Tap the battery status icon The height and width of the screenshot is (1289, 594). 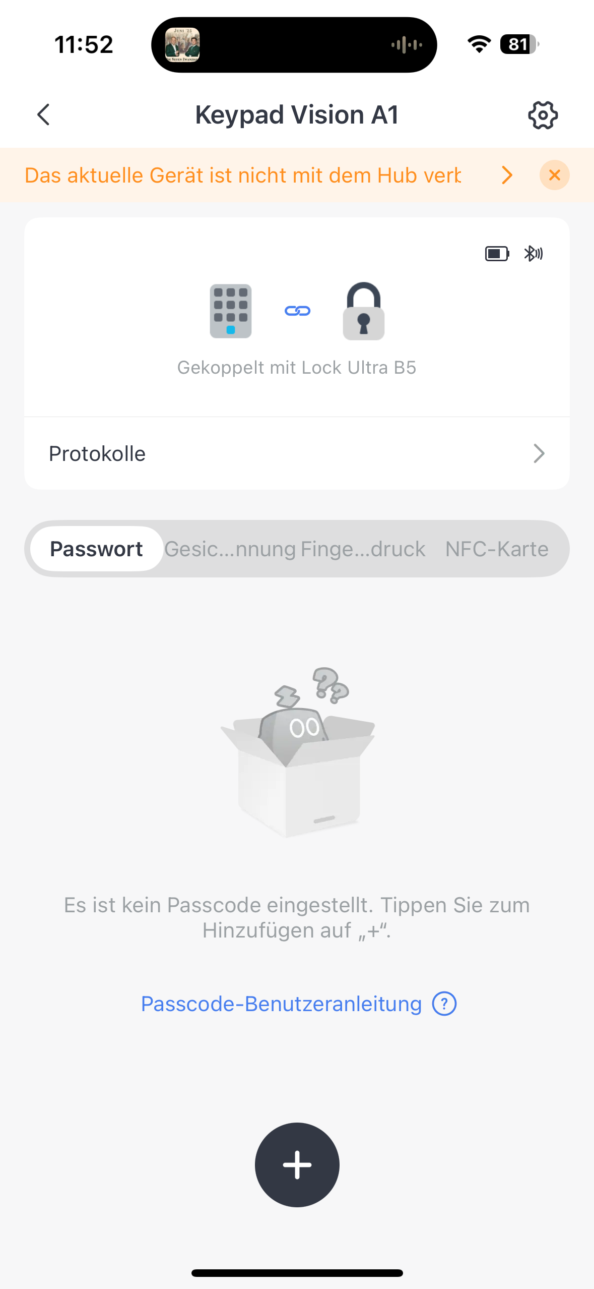click(497, 254)
